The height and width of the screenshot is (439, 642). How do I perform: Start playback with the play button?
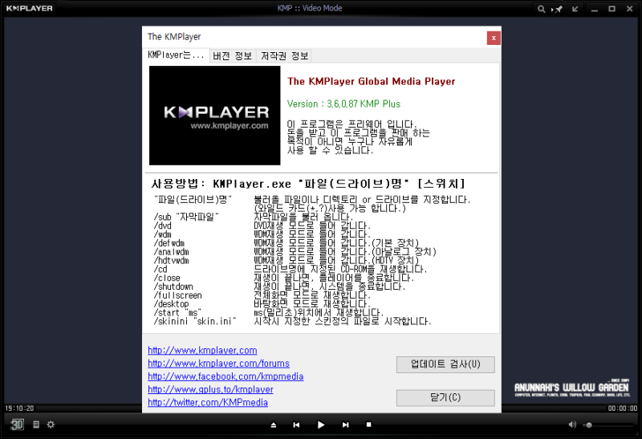pyautogui.click(x=321, y=425)
